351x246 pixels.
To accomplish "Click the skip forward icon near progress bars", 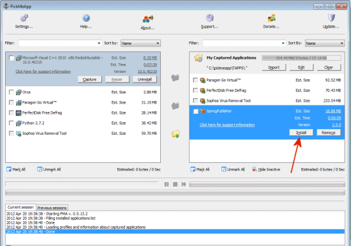I will click(184, 184).
